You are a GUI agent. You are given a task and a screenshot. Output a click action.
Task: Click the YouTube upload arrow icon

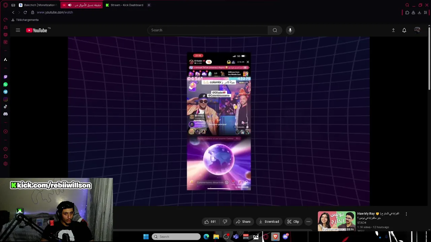[393, 30]
